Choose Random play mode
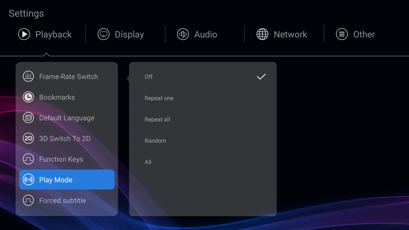The height and width of the screenshot is (230, 409). 203,141
